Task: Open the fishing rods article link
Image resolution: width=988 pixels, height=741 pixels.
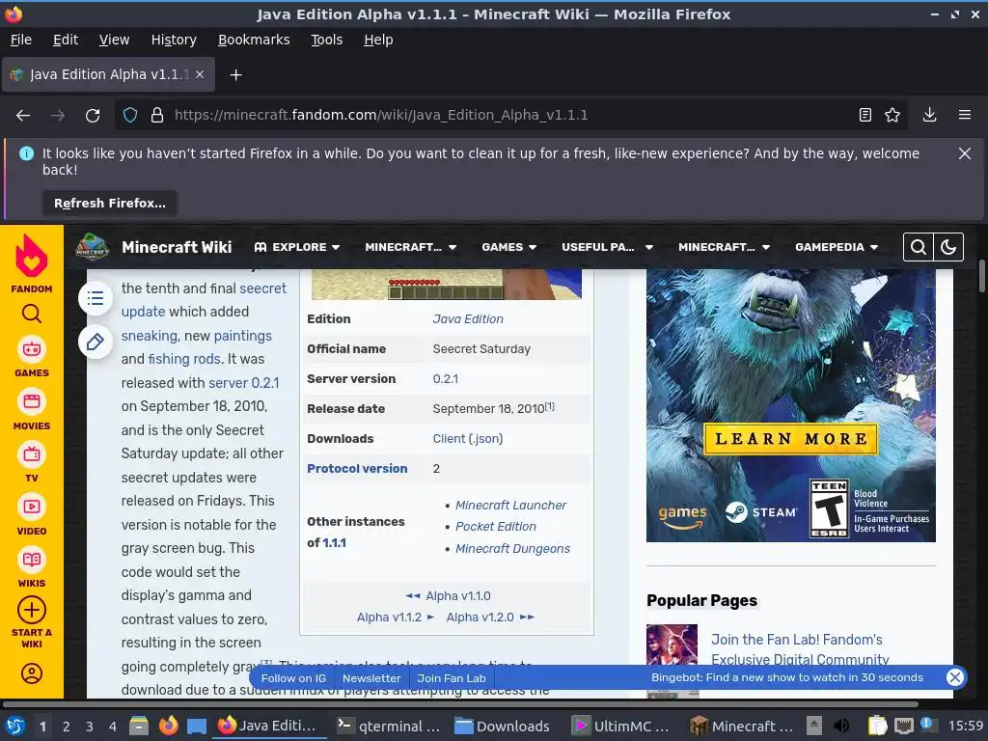Action: click(x=184, y=359)
